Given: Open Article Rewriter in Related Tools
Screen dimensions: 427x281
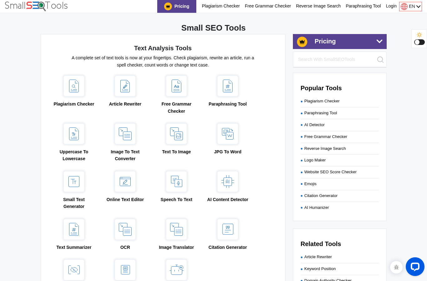Looking at the screenshot, I should [x=318, y=257].
